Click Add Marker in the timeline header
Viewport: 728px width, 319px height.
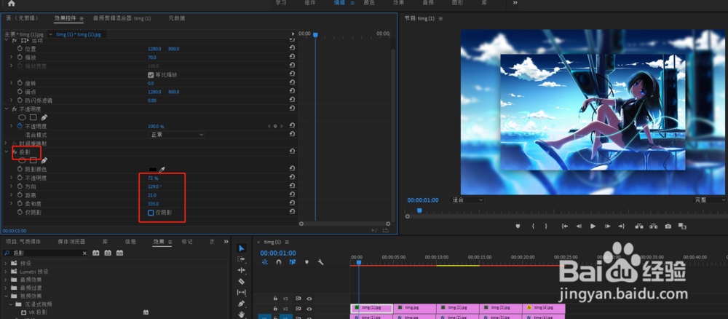[x=306, y=262]
